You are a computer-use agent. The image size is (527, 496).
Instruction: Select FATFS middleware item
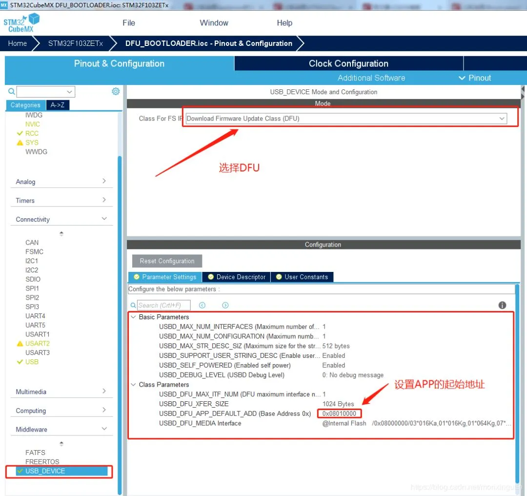tap(35, 453)
